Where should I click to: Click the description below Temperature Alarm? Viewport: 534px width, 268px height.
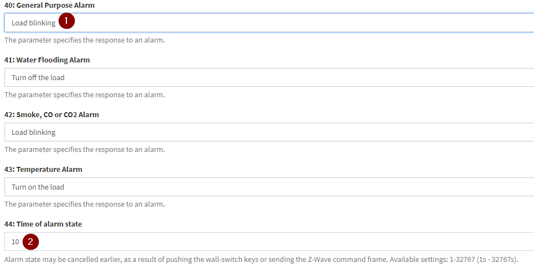85,204
